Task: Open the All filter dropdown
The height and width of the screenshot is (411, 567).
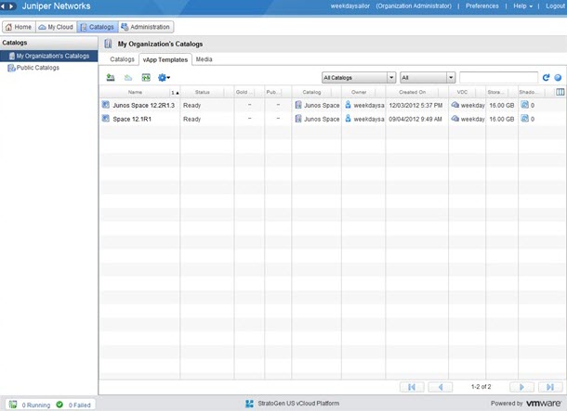Action: point(428,78)
